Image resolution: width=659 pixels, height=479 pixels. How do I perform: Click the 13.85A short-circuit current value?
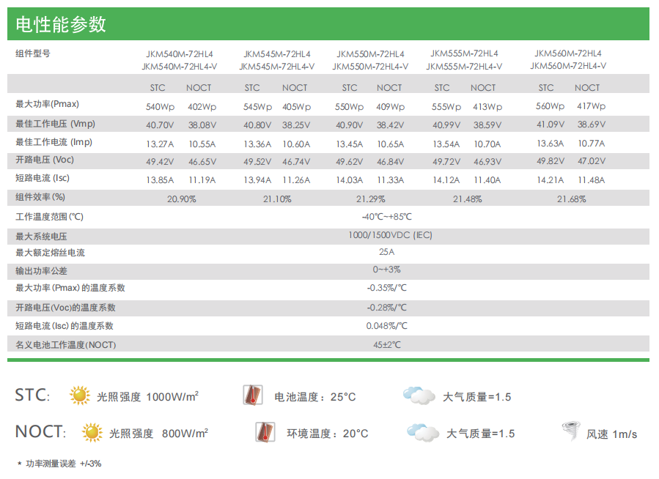click(160, 180)
